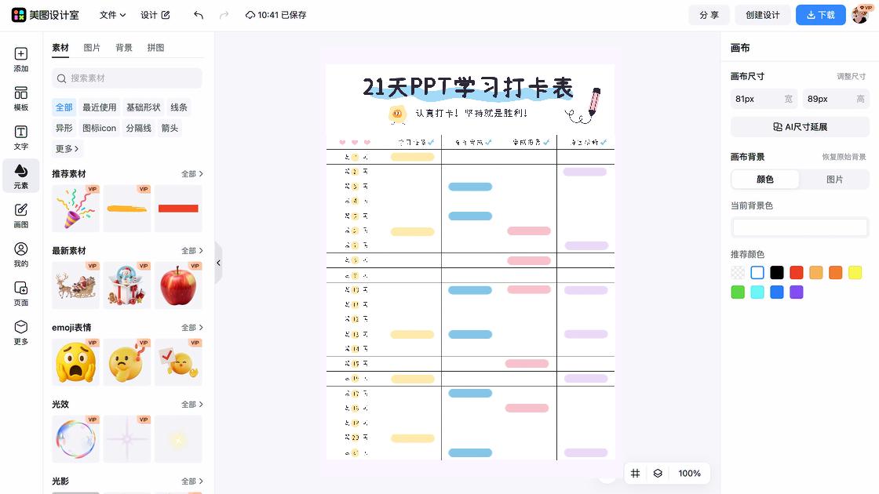Screen dimensions: 879x494
Task: Open the 画图 drawing tool in sidebar
Action: click(x=20, y=216)
